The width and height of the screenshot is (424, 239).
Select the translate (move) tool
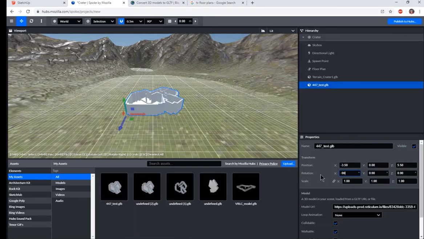(x=21, y=21)
